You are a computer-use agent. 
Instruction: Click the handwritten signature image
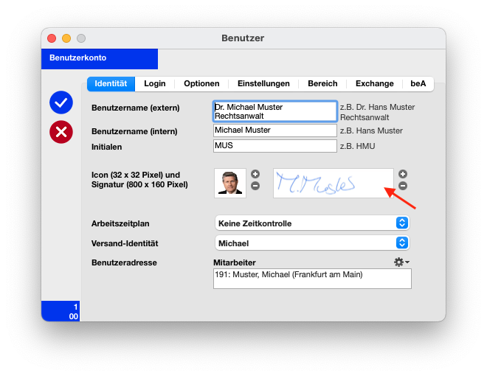[334, 183]
